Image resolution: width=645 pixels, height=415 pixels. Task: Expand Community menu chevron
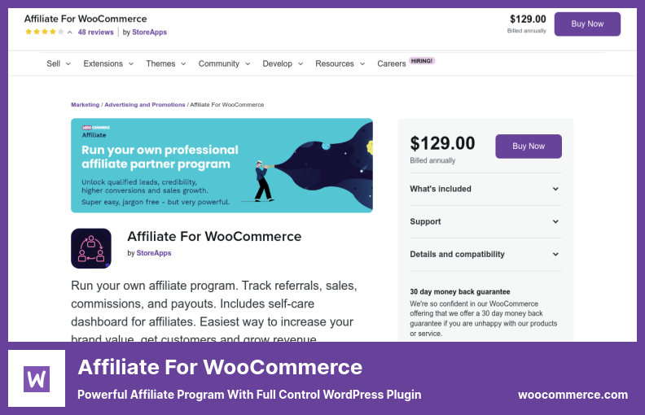click(x=248, y=63)
